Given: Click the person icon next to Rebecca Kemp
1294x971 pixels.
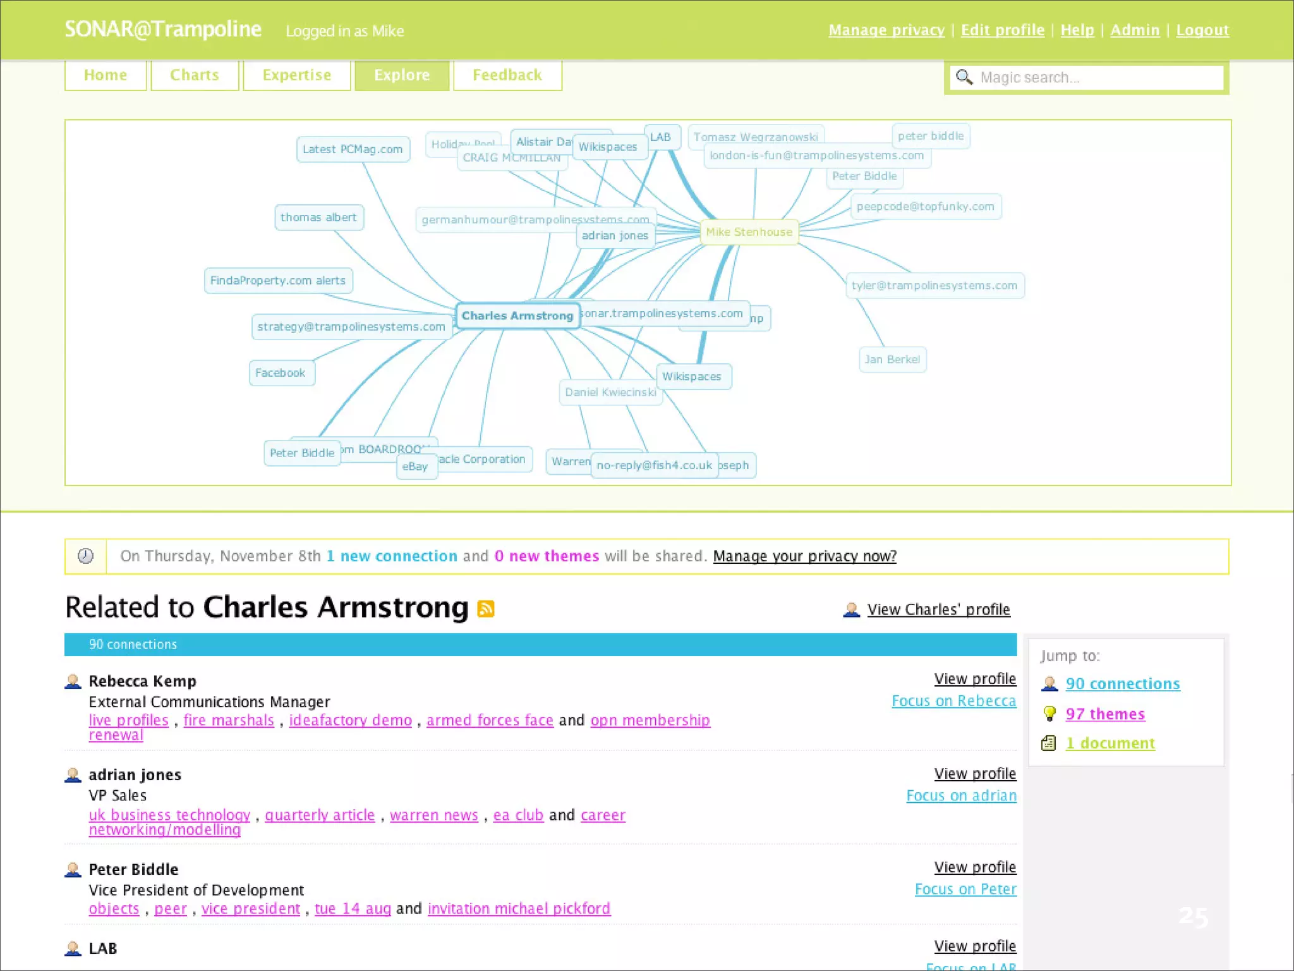Looking at the screenshot, I should (x=73, y=681).
